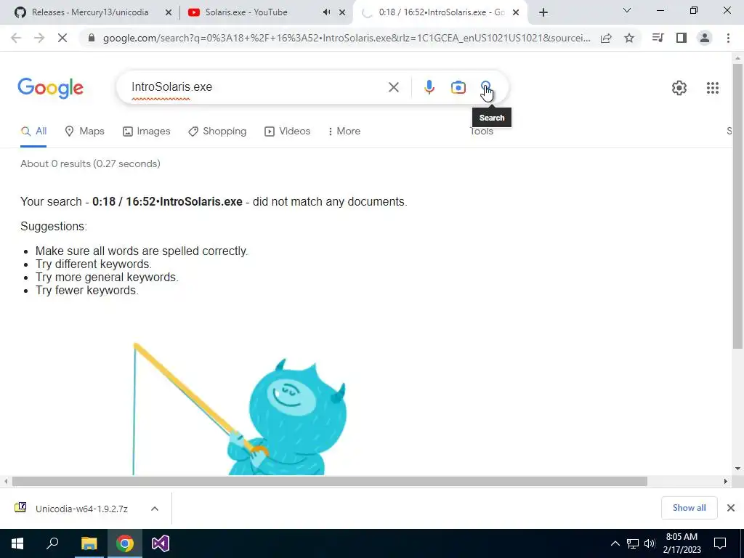
Task: Switch to Images results
Action: 146,132
